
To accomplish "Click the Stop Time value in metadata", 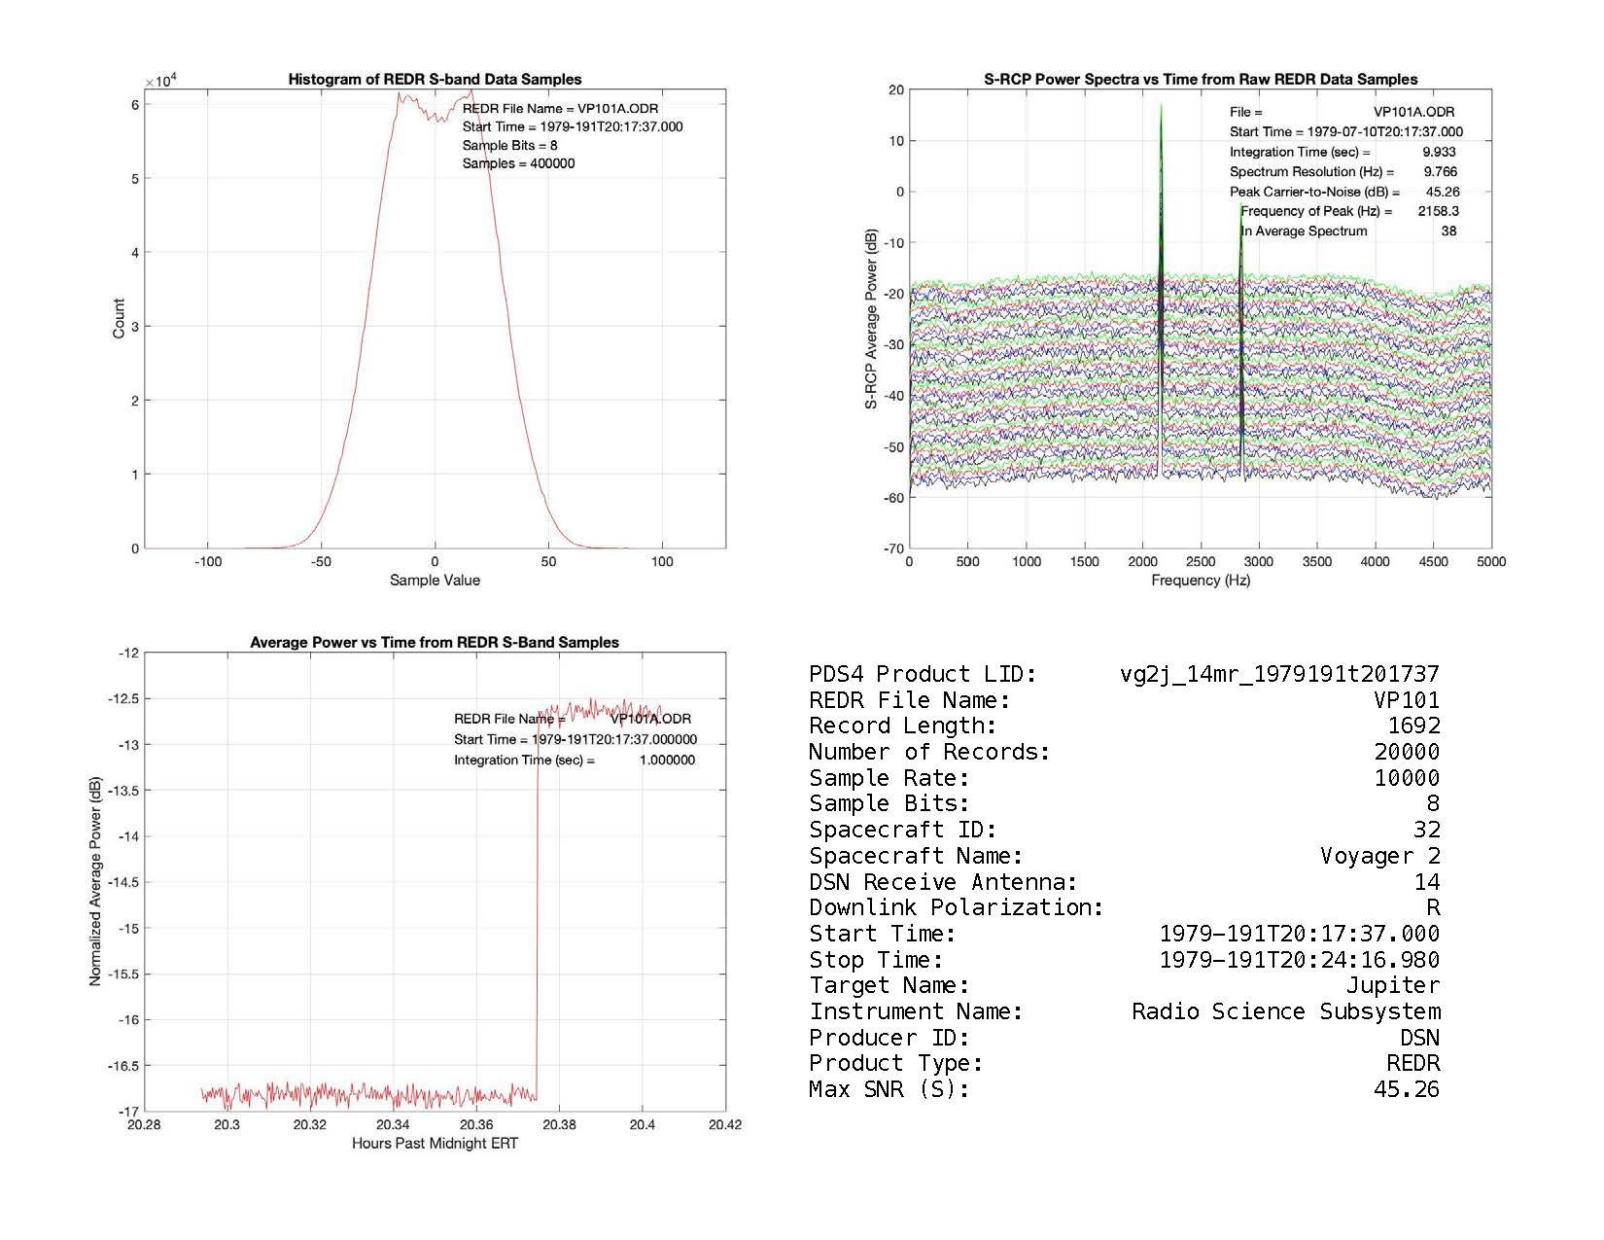I will pyautogui.click(x=1300, y=960).
